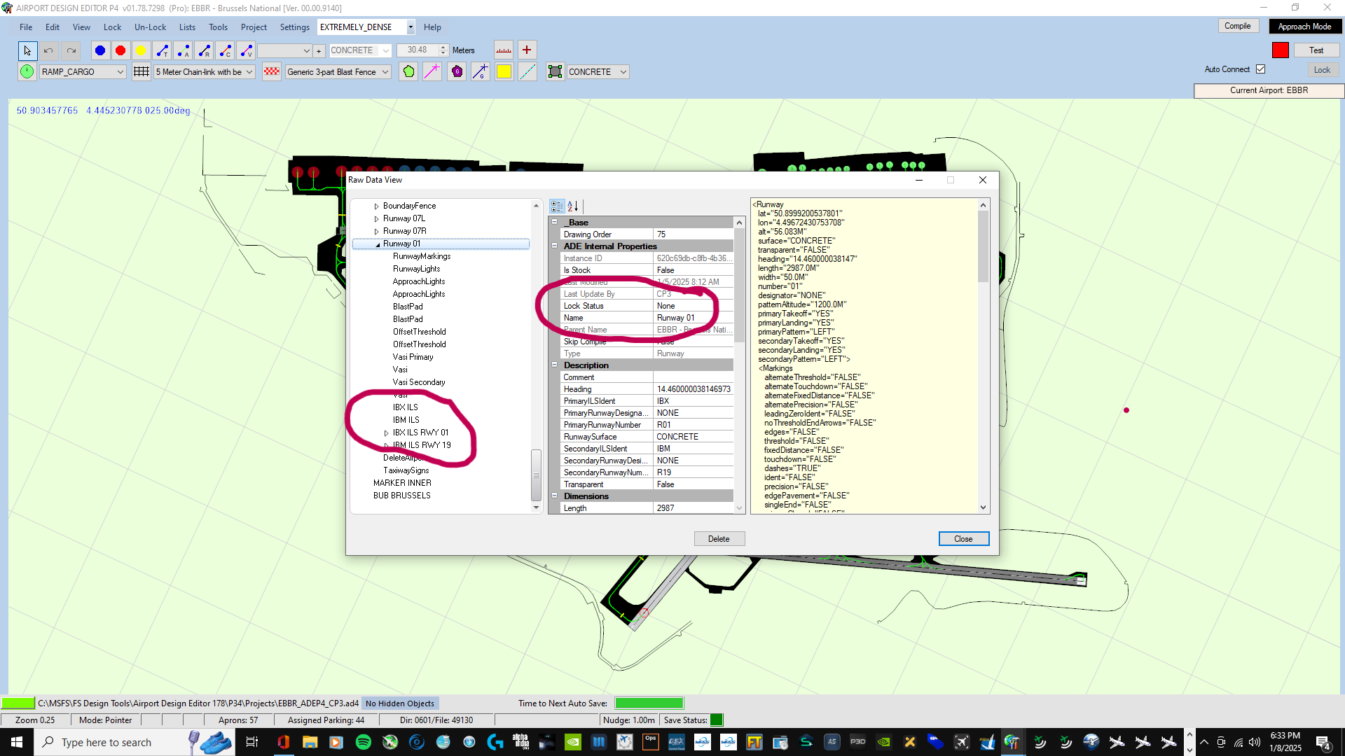The image size is (1345, 756).
Task: Click the Delete button in dialog
Action: click(x=719, y=539)
